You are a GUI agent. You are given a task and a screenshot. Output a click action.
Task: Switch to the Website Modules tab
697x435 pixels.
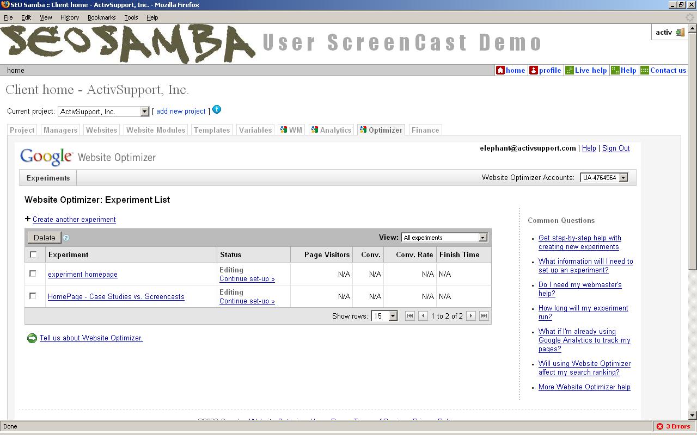156,130
